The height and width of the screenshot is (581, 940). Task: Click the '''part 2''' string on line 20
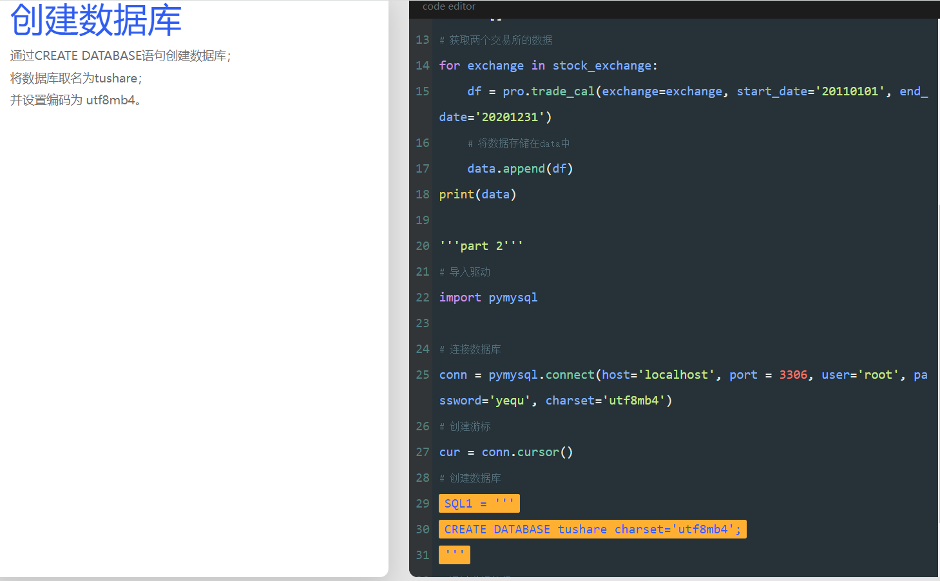481,246
